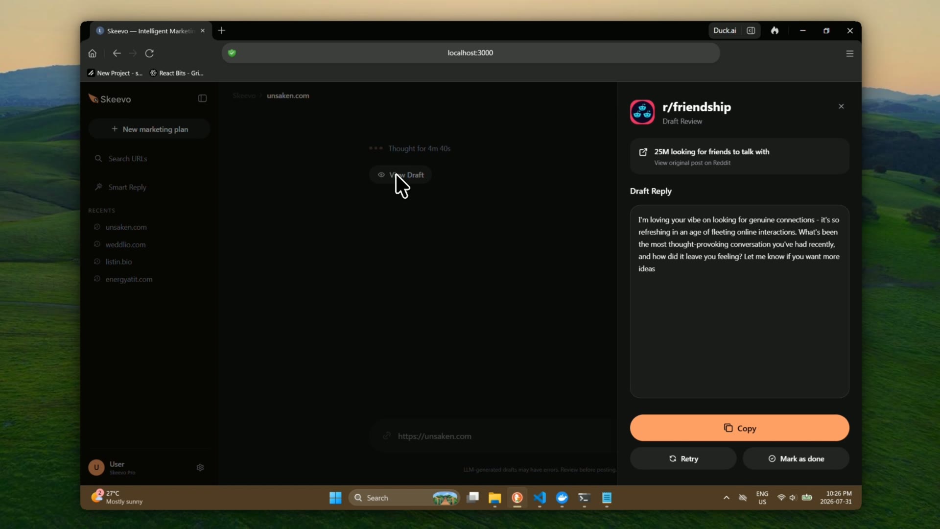
Task: Open the Wi-Fi network settings
Action: point(781,498)
